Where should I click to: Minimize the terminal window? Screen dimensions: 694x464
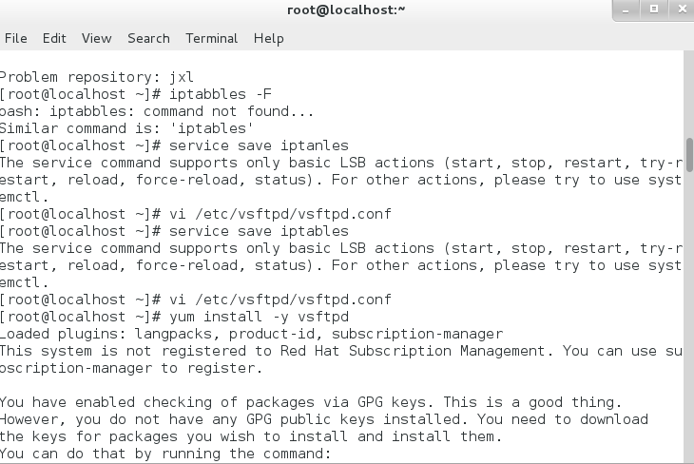[628, 10]
